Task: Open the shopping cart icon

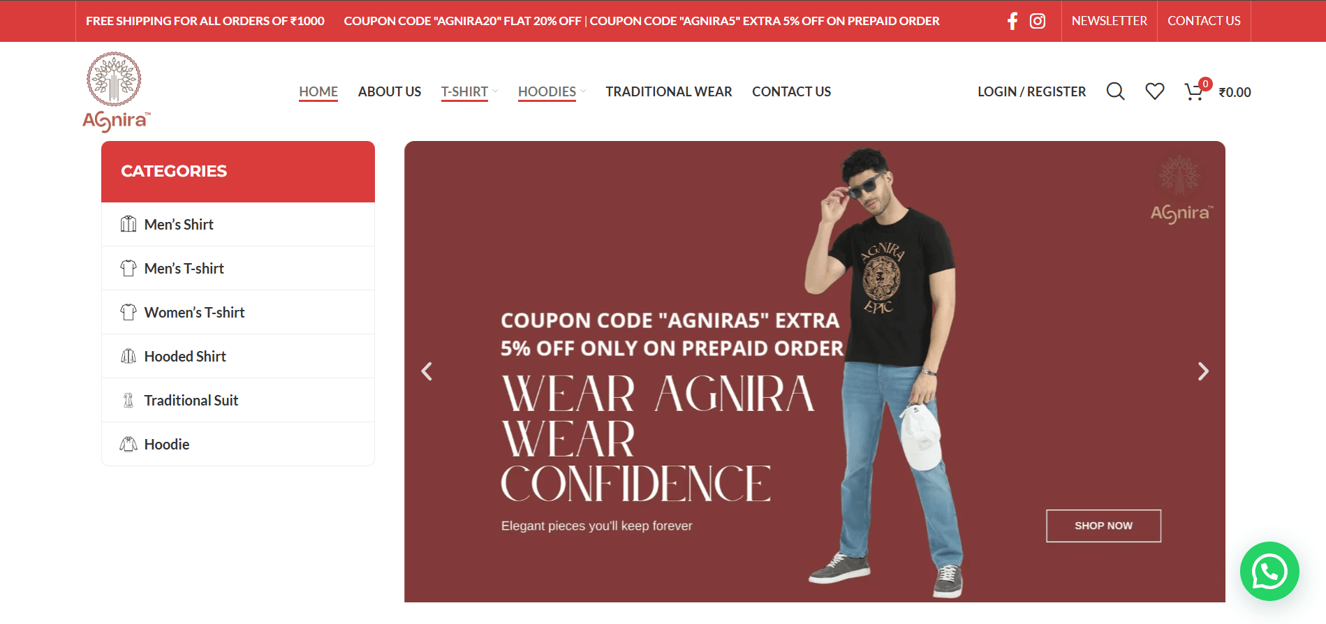Action: coord(1195,91)
